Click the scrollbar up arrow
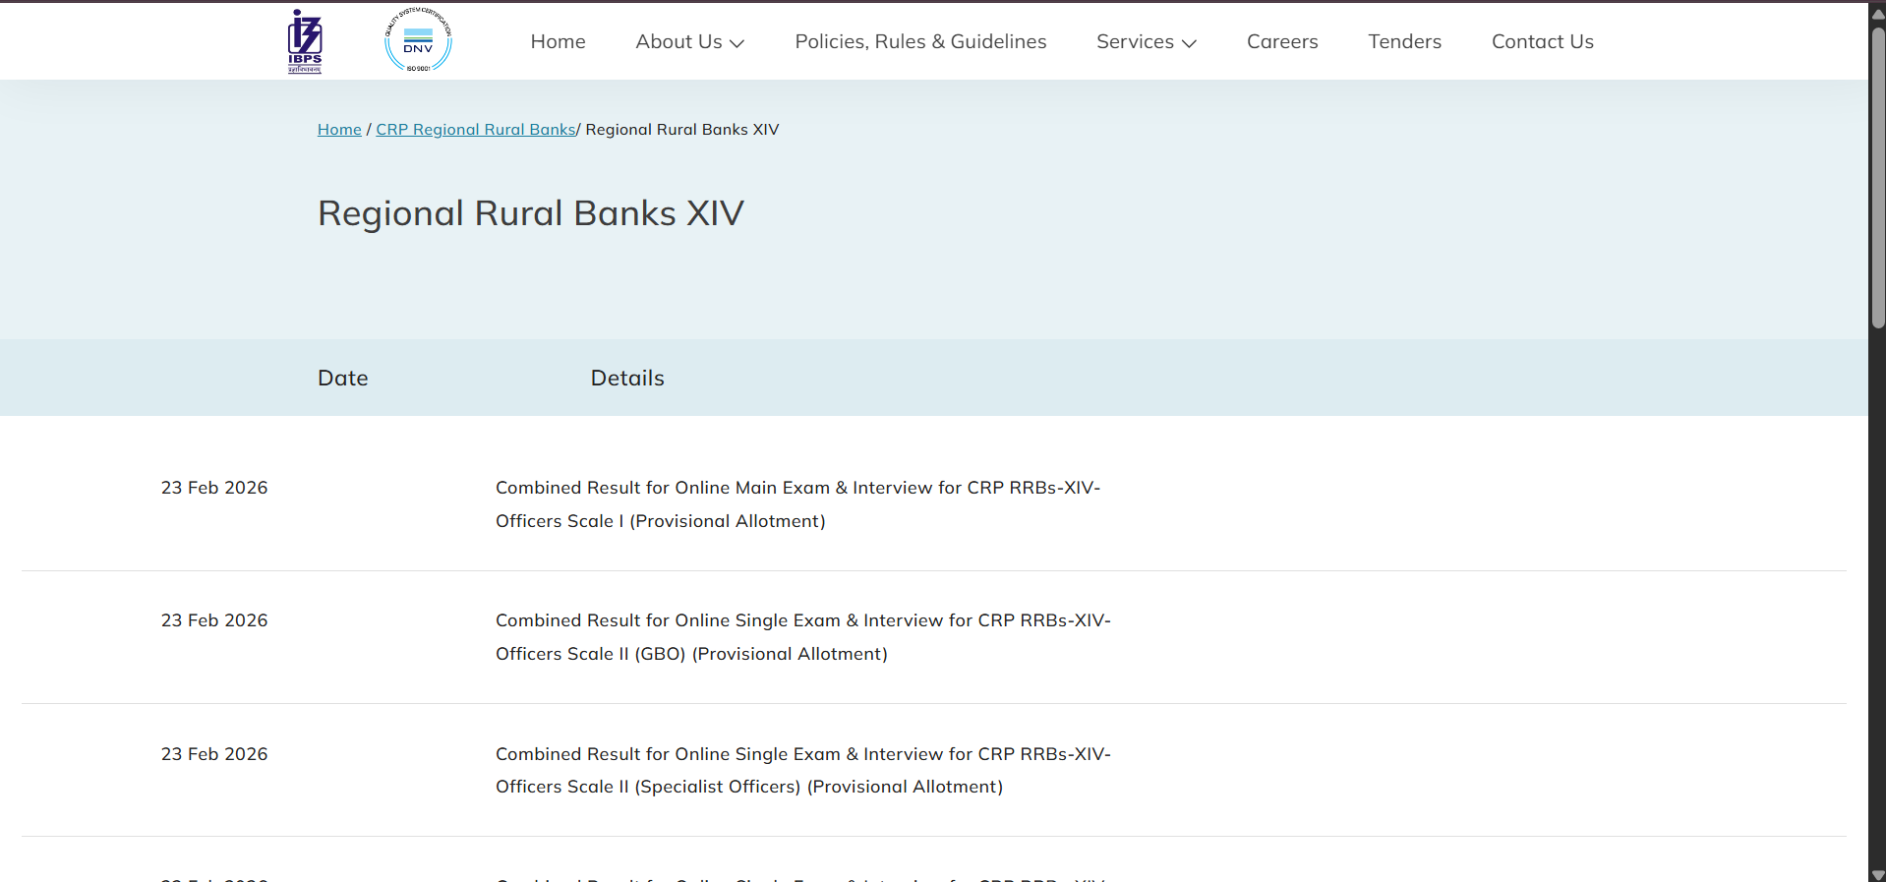The height and width of the screenshot is (882, 1886). [x=1877, y=14]
